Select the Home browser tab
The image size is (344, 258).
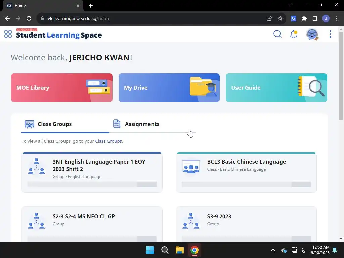click(x=43, y=6)
